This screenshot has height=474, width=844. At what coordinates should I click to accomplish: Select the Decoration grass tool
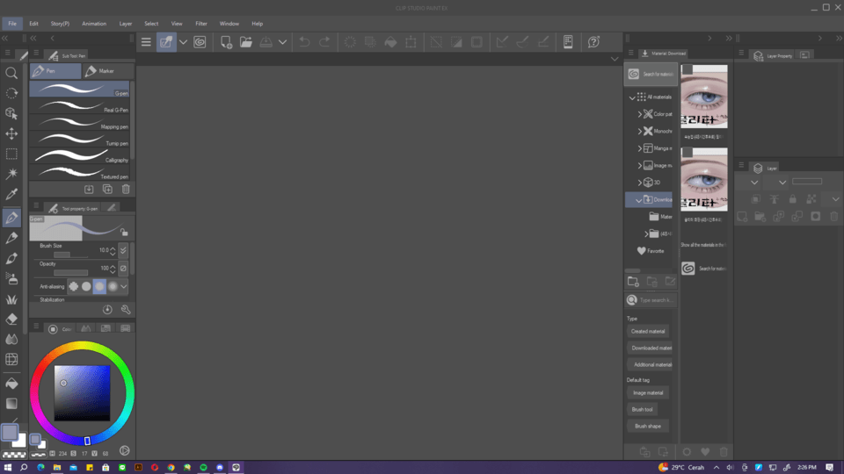tap(11, 298)
